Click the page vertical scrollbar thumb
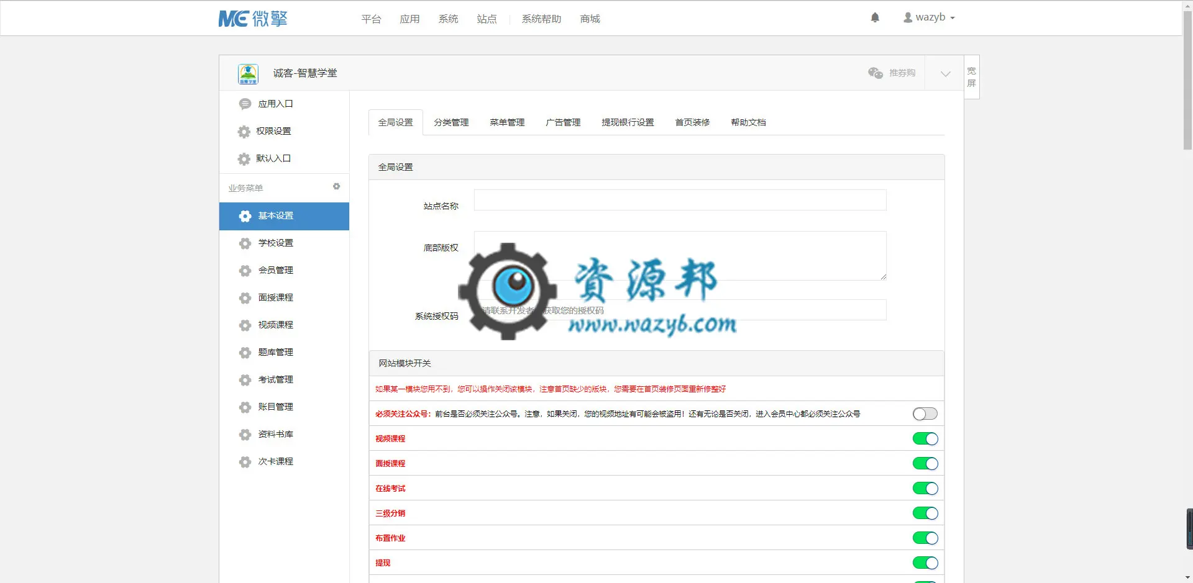The width and height of the screenshot is (1193, 583). click(x=1187, y=79)
